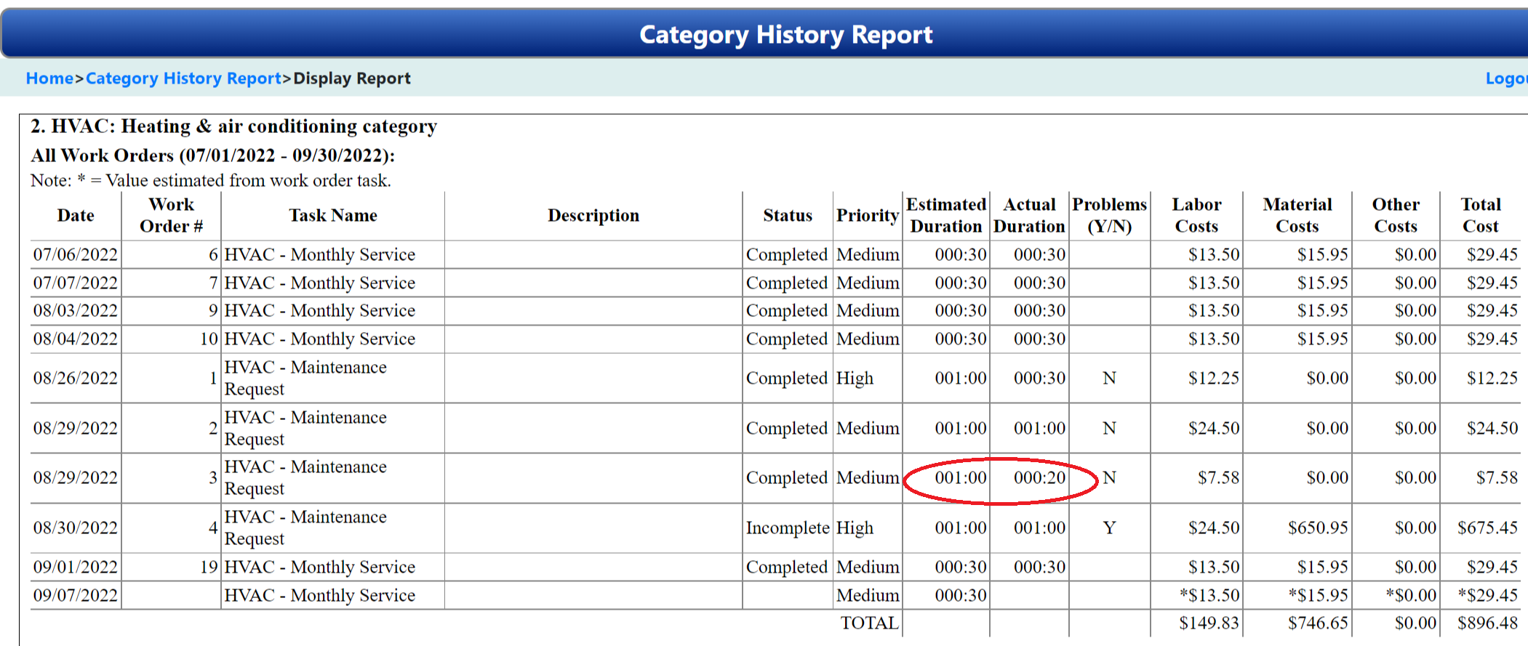Click the date 08/04/2022

[x=76, y=339]
